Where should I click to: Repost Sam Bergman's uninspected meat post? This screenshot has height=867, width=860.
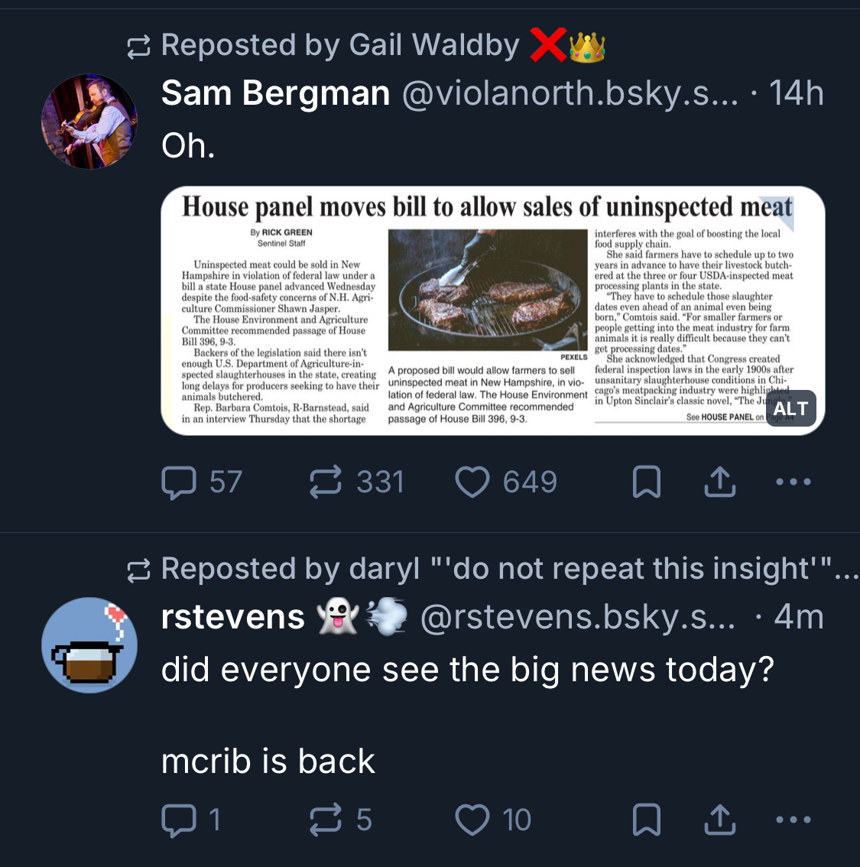click(325, 482)
